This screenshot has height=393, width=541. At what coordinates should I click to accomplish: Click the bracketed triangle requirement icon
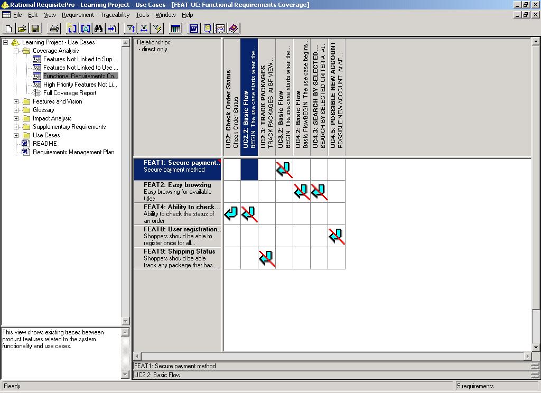86,29
